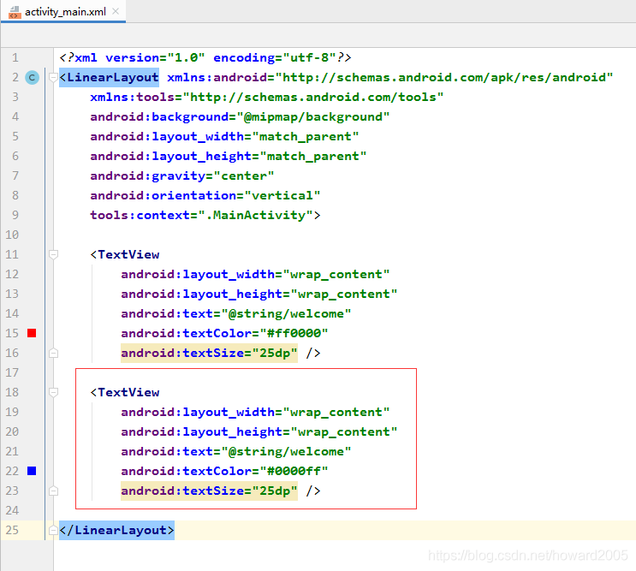The height and width of the screenshot is (571, 636).
Task: Click layout_width="wrap_content" on line 12
Action: coord(286,274)
